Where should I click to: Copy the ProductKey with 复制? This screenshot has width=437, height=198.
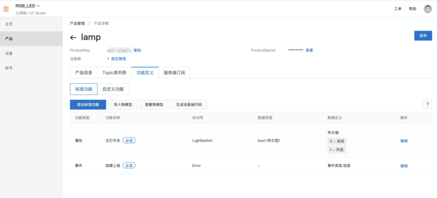(137, 50)
